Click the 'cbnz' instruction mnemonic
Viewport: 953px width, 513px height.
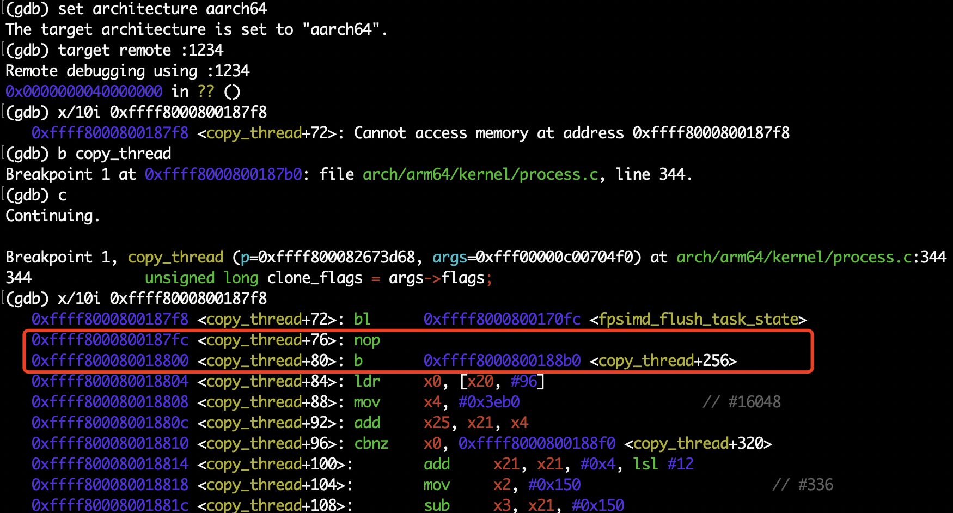click(x=371, y=443)
